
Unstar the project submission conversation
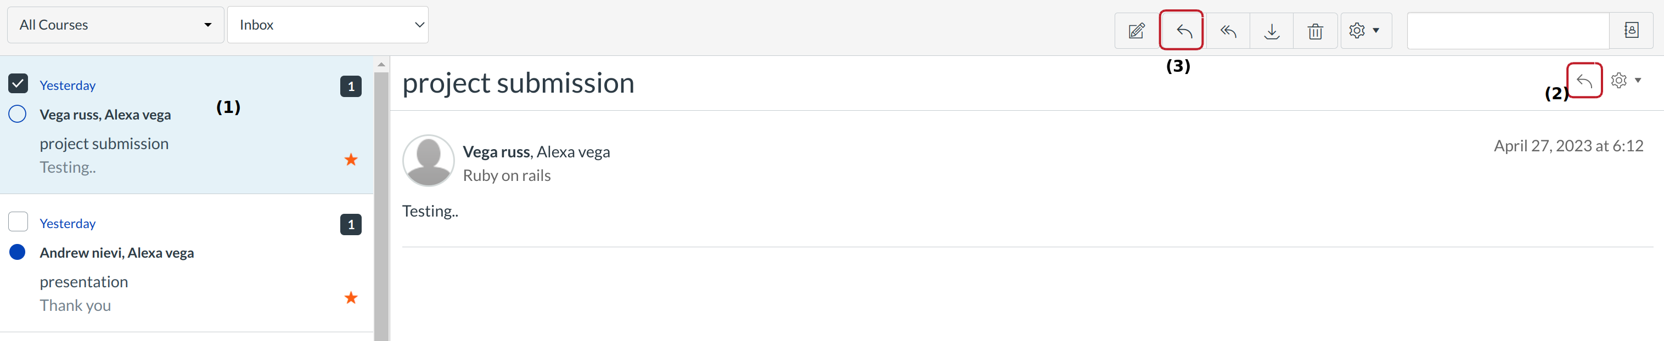coord(351,160)
